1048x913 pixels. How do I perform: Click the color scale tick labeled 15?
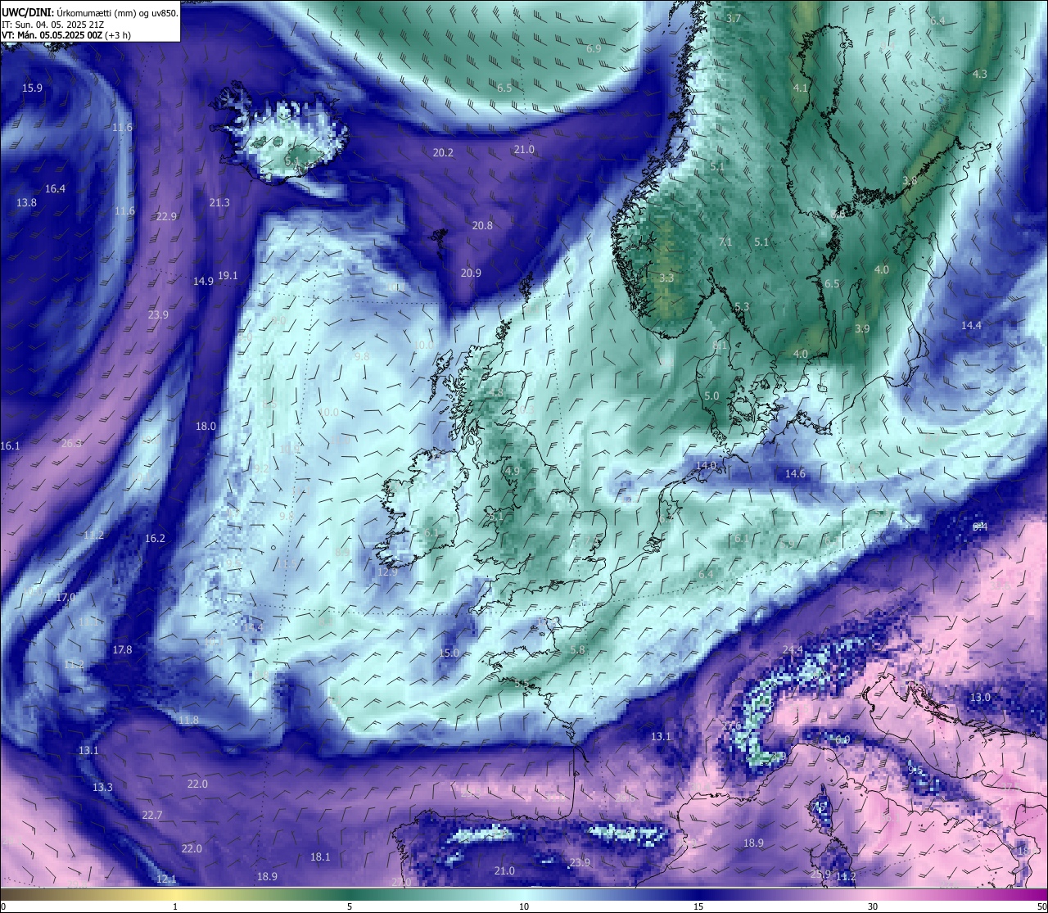(698, 906)
